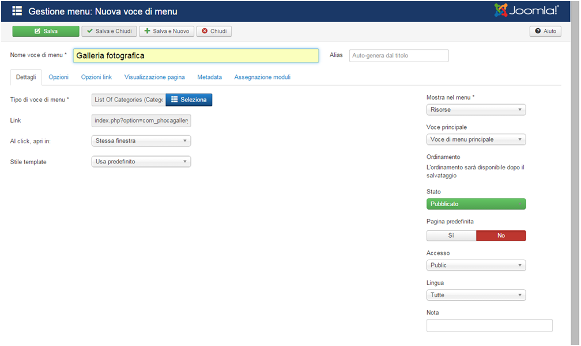Expand the Al click, apri in dropdown
The width and height of the screenshot is (581, 346).
(x=141, y=140)
